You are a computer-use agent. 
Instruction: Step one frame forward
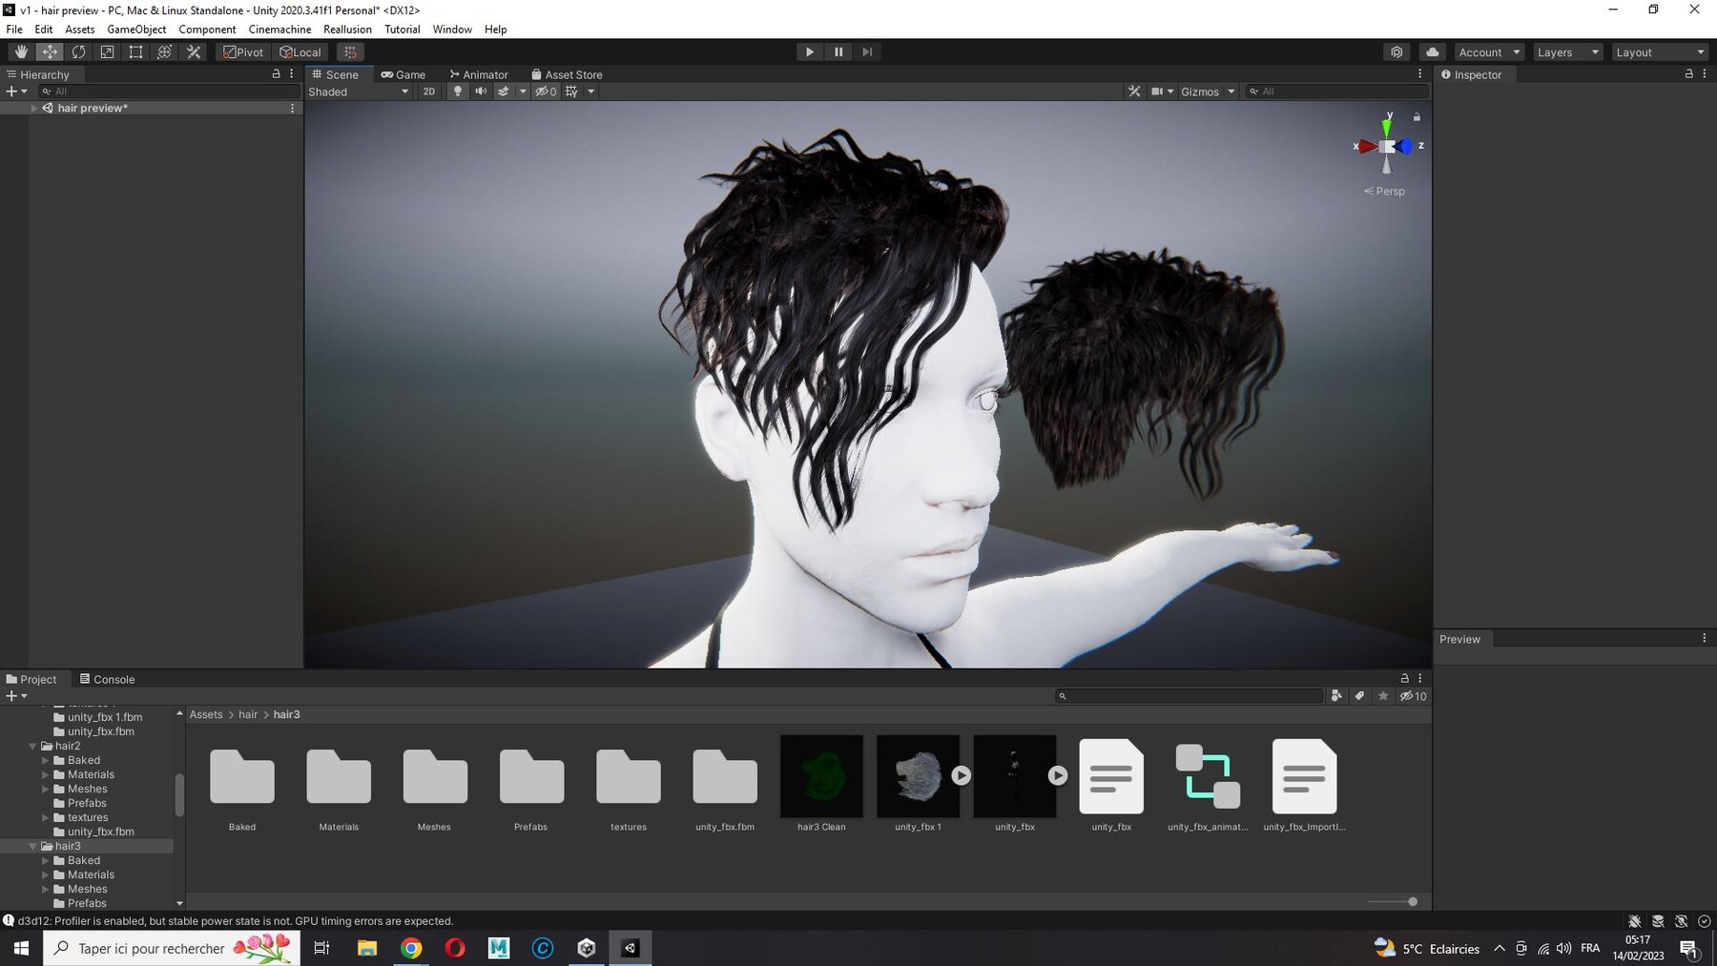[867, 51]
